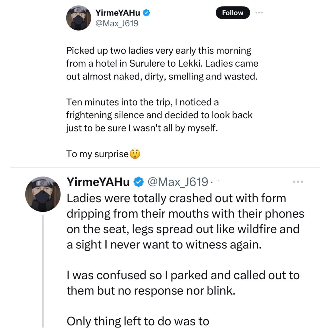The height and width of the screenshot is (330, 330).
Task: Click the "To my surprise" text
Action: point(97,154)
